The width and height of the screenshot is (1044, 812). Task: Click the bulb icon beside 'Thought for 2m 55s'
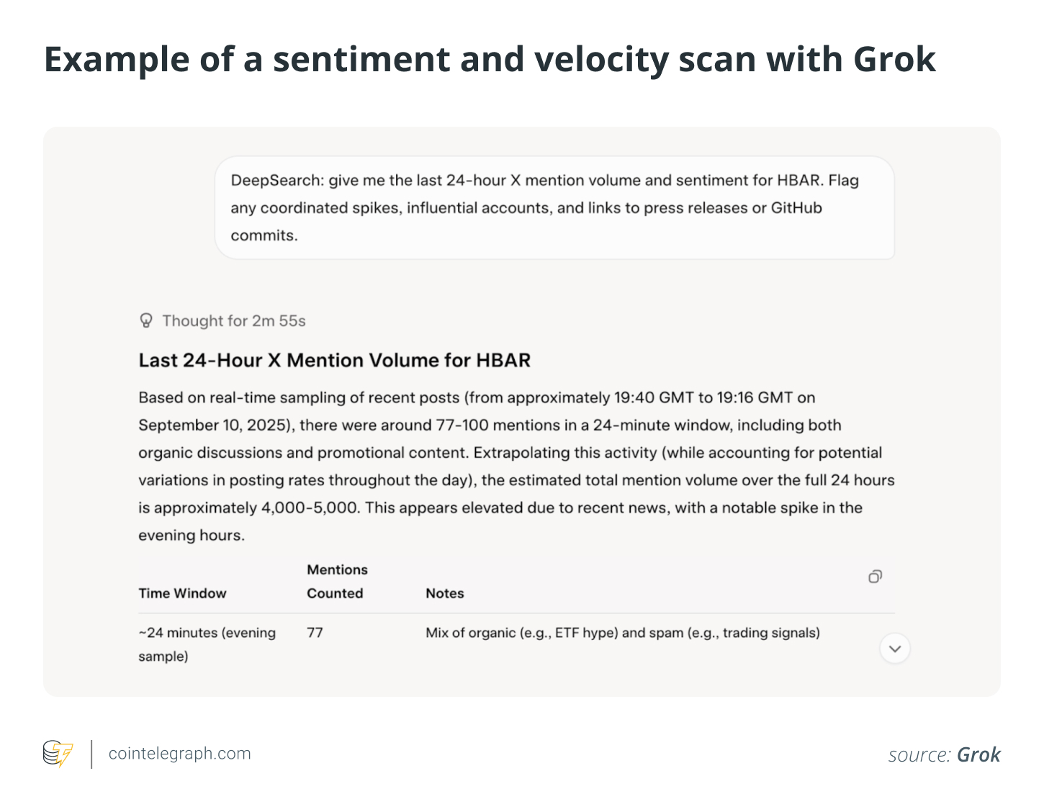146,320
